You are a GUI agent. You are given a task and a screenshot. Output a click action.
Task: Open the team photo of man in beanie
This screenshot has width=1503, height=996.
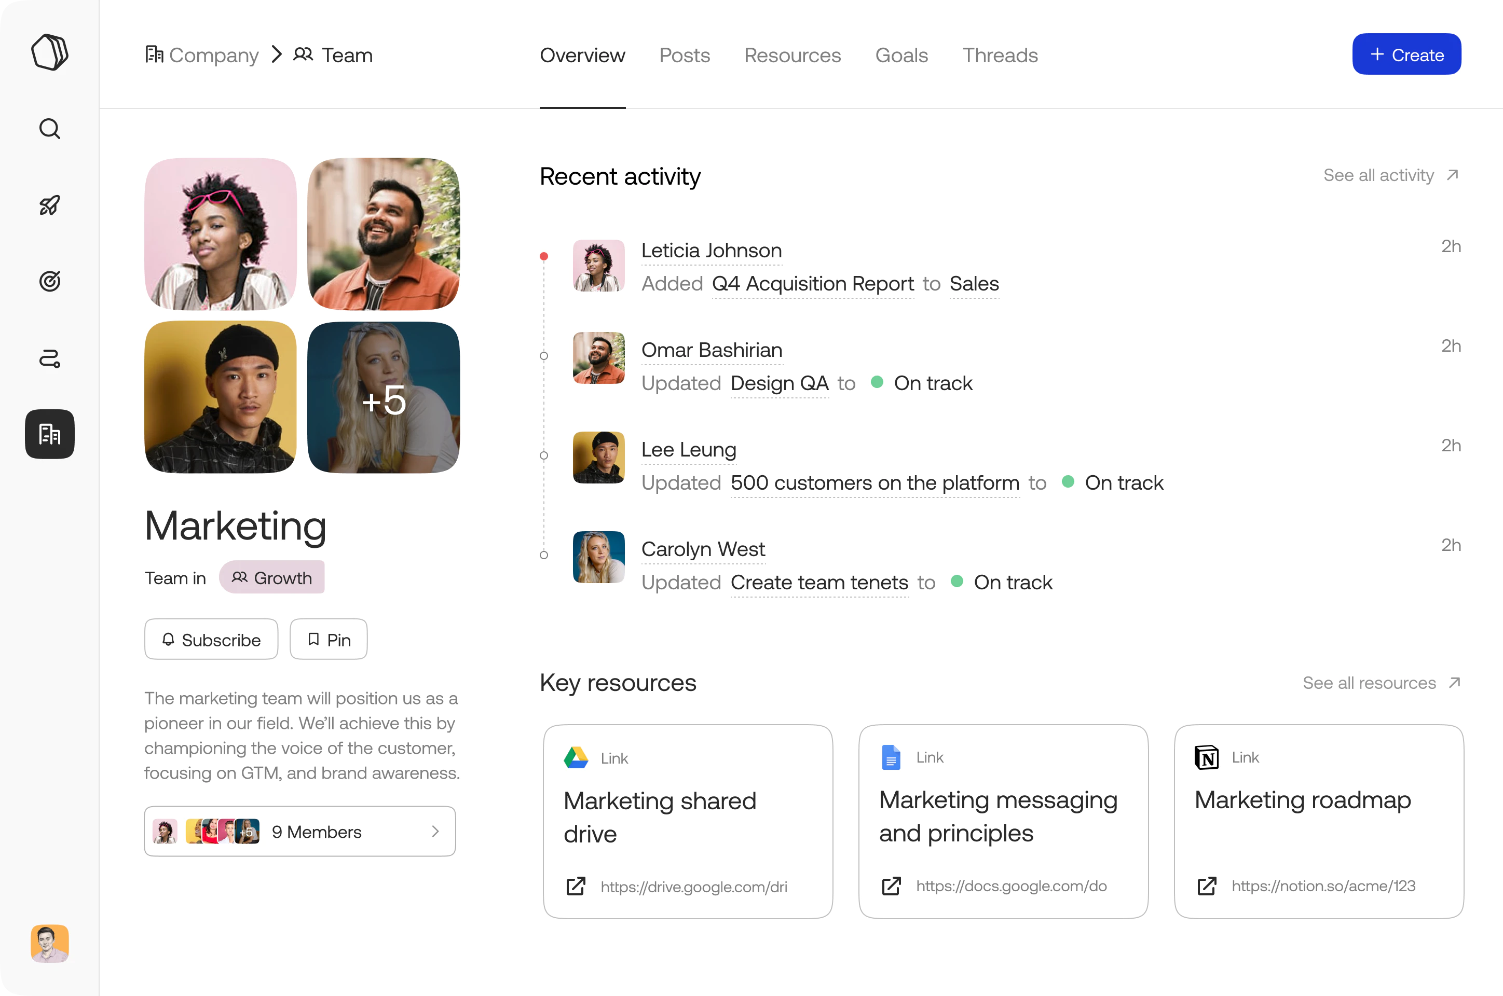click(x=221, y=397)
